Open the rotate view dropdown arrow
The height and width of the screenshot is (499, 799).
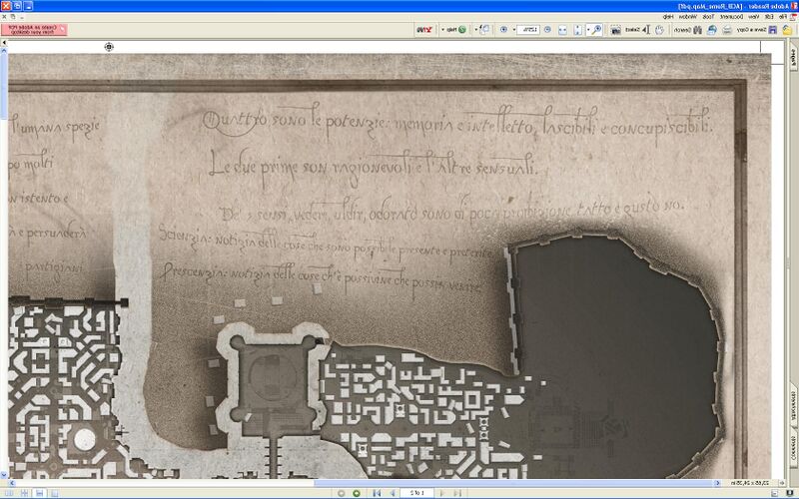476,30
